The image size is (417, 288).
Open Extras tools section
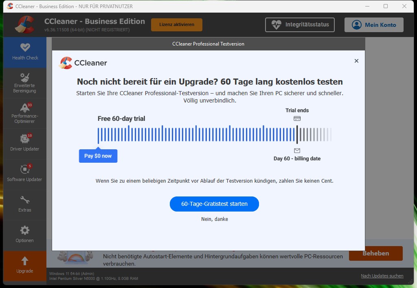25,205
